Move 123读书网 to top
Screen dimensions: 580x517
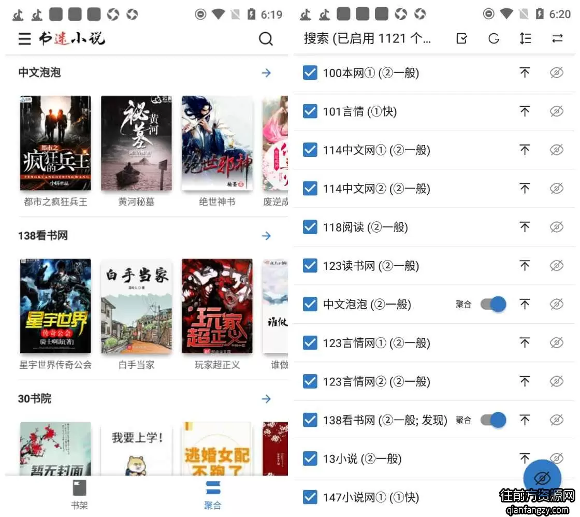click(525, 265)
